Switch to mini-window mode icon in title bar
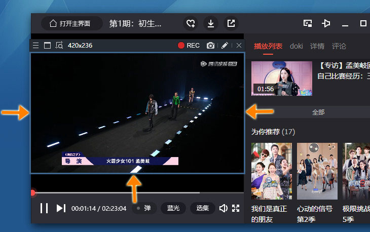Image resolution: width=370 pixels, height=232 pixels. (x=308, y=23)
